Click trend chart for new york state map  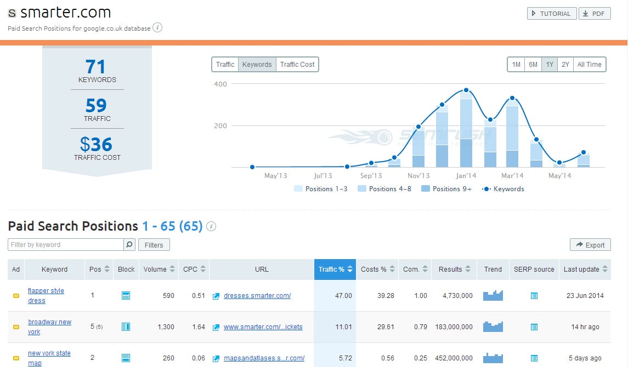coord(493,358)
